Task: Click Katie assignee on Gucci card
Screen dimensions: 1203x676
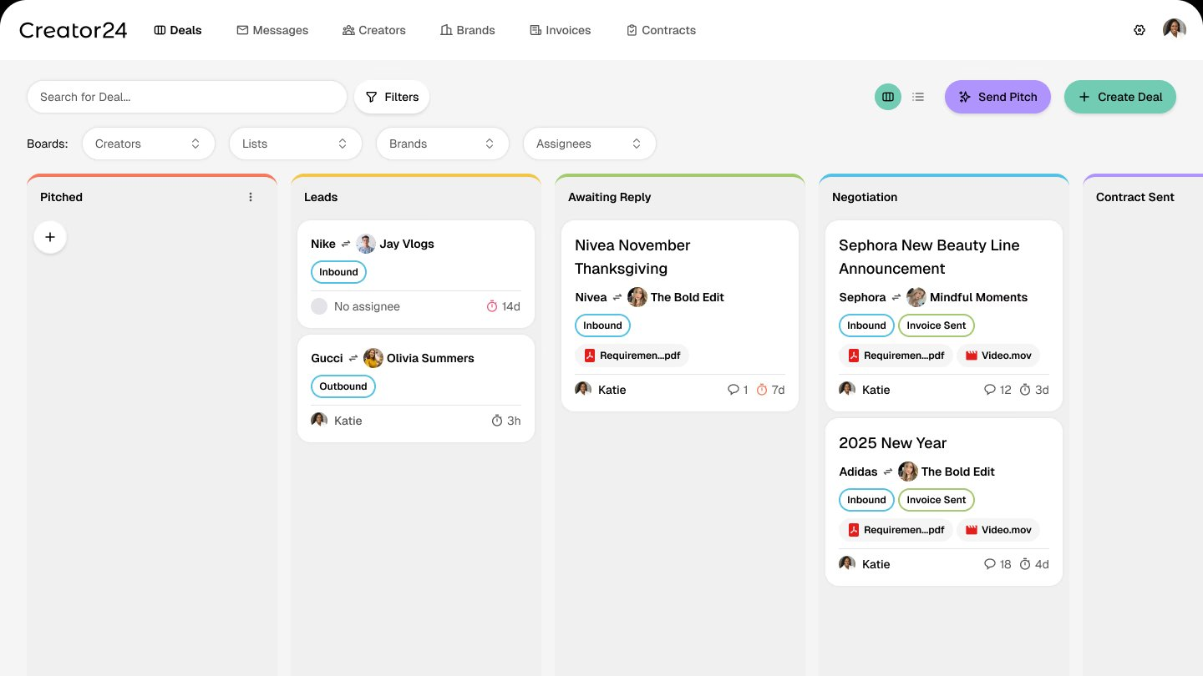Action: (337, 421)
